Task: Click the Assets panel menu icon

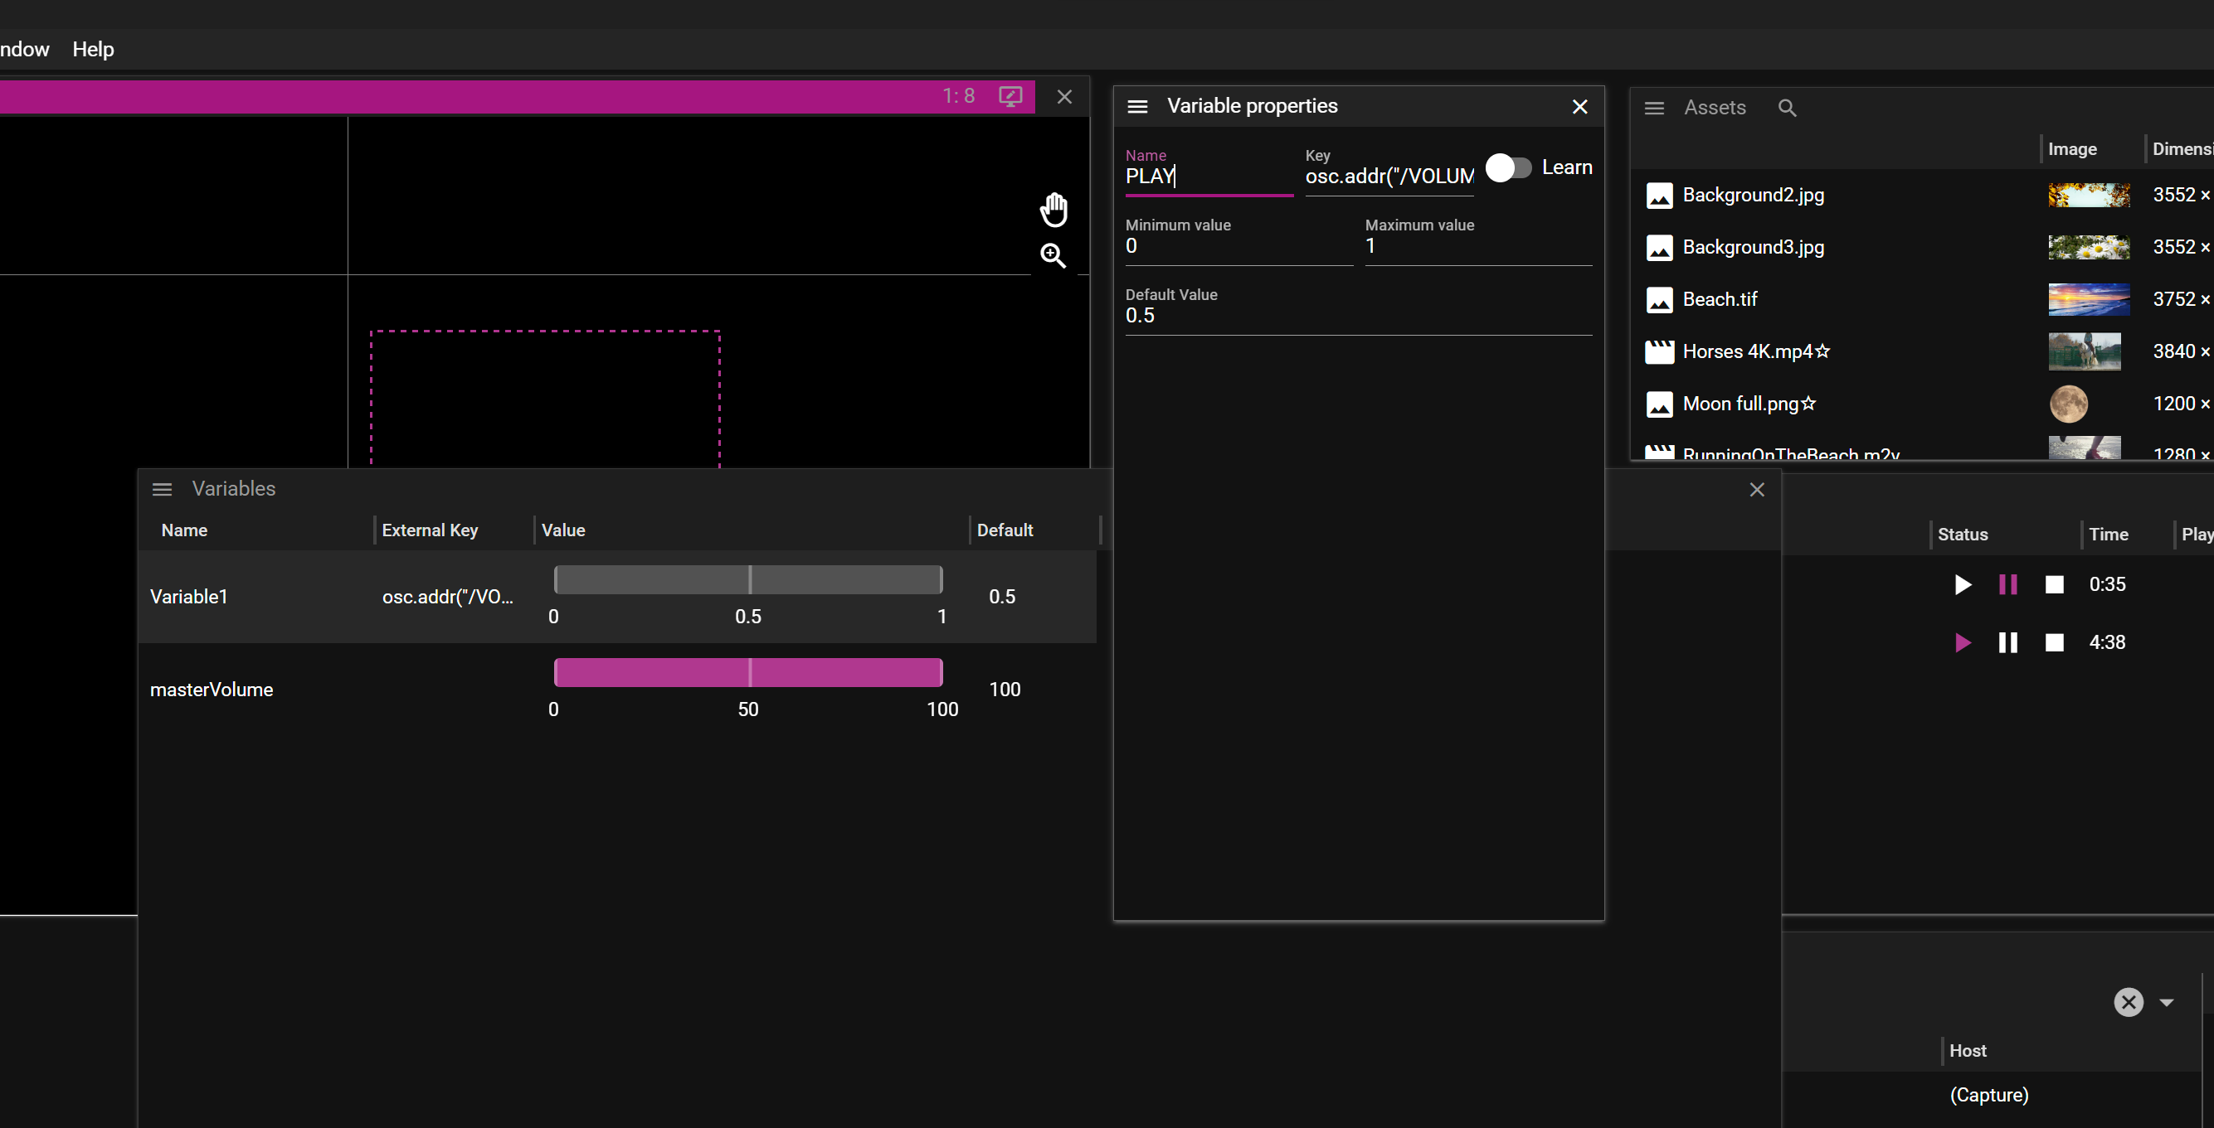Action: (1654, 108)
